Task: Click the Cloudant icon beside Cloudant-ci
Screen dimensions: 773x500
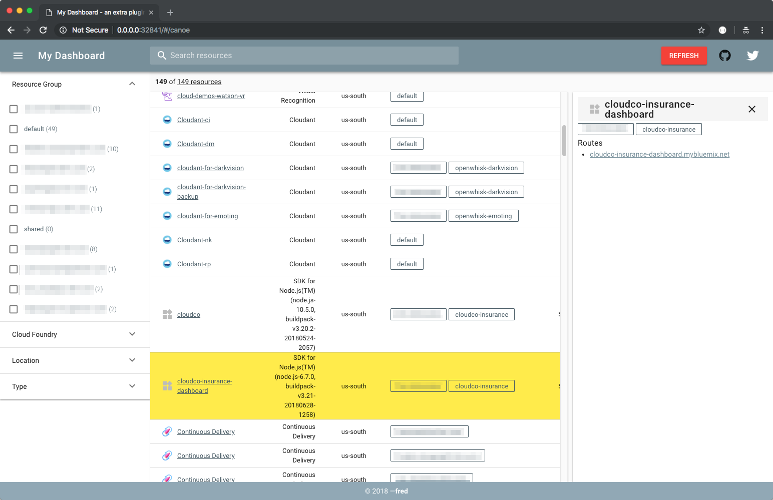Action: [x=167, y=120]
